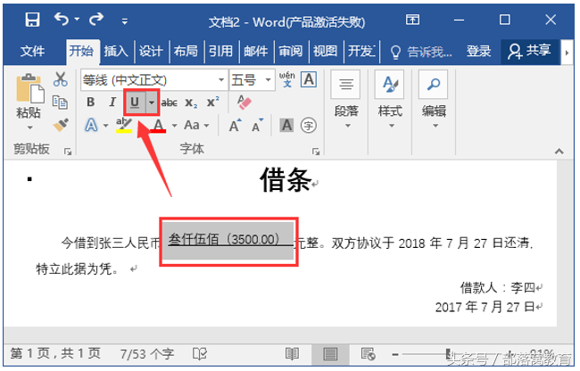Apply red font color
Image resolution: width=580 pixels, height=371 pixels.
click(x=158, y=126)
